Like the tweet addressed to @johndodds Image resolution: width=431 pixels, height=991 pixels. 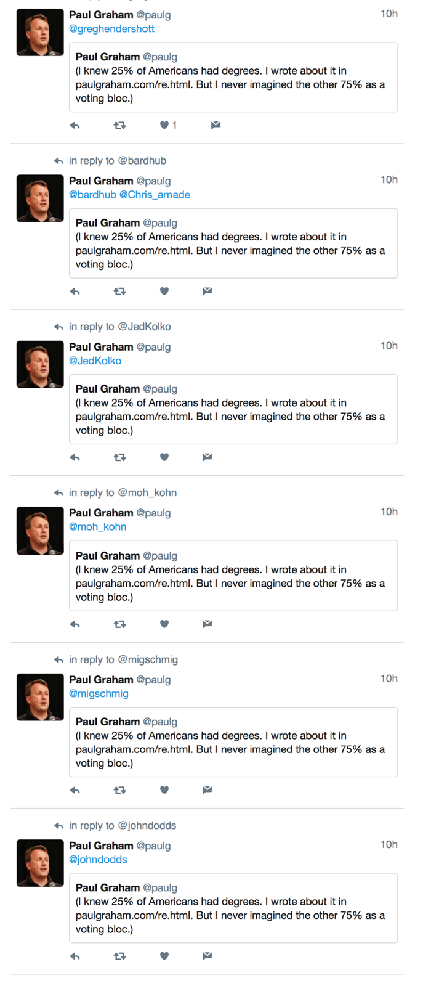tap(164, 956)
